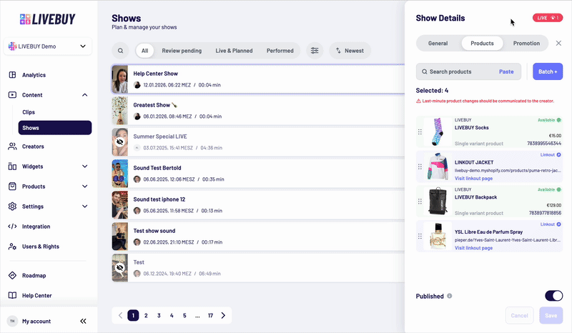Screen dimensions: 572x333
Task: Click the Summer Special LIVE title
Action: click(159, 136)
